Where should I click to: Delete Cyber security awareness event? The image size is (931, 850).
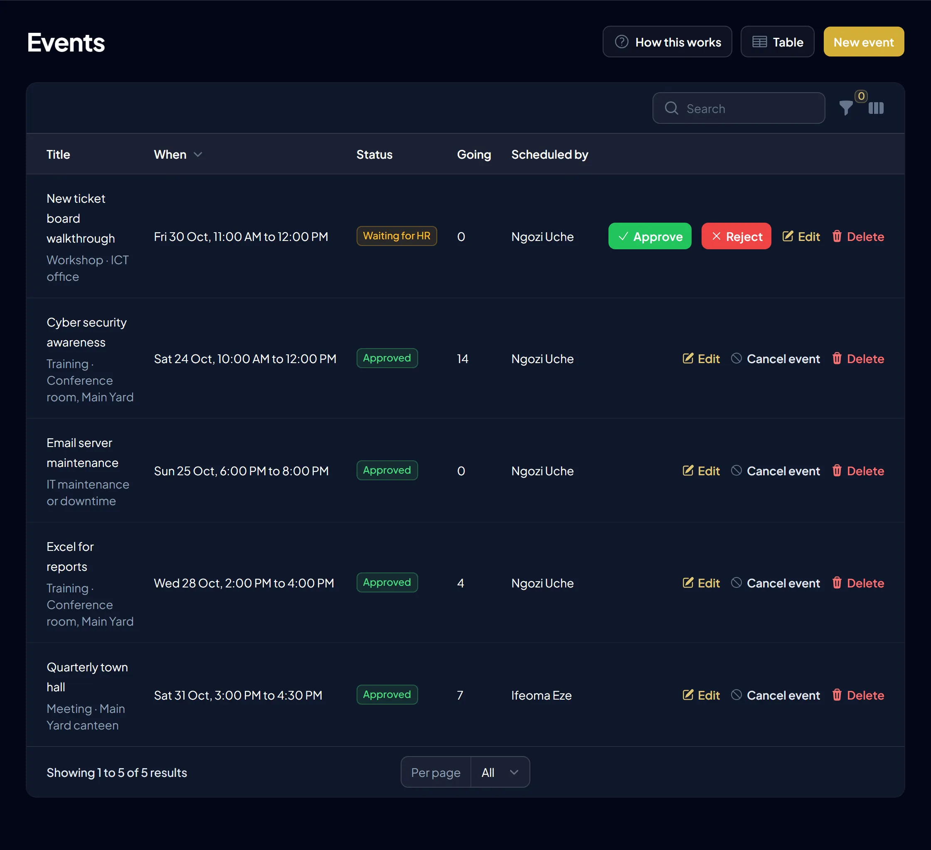pos(857,358)
